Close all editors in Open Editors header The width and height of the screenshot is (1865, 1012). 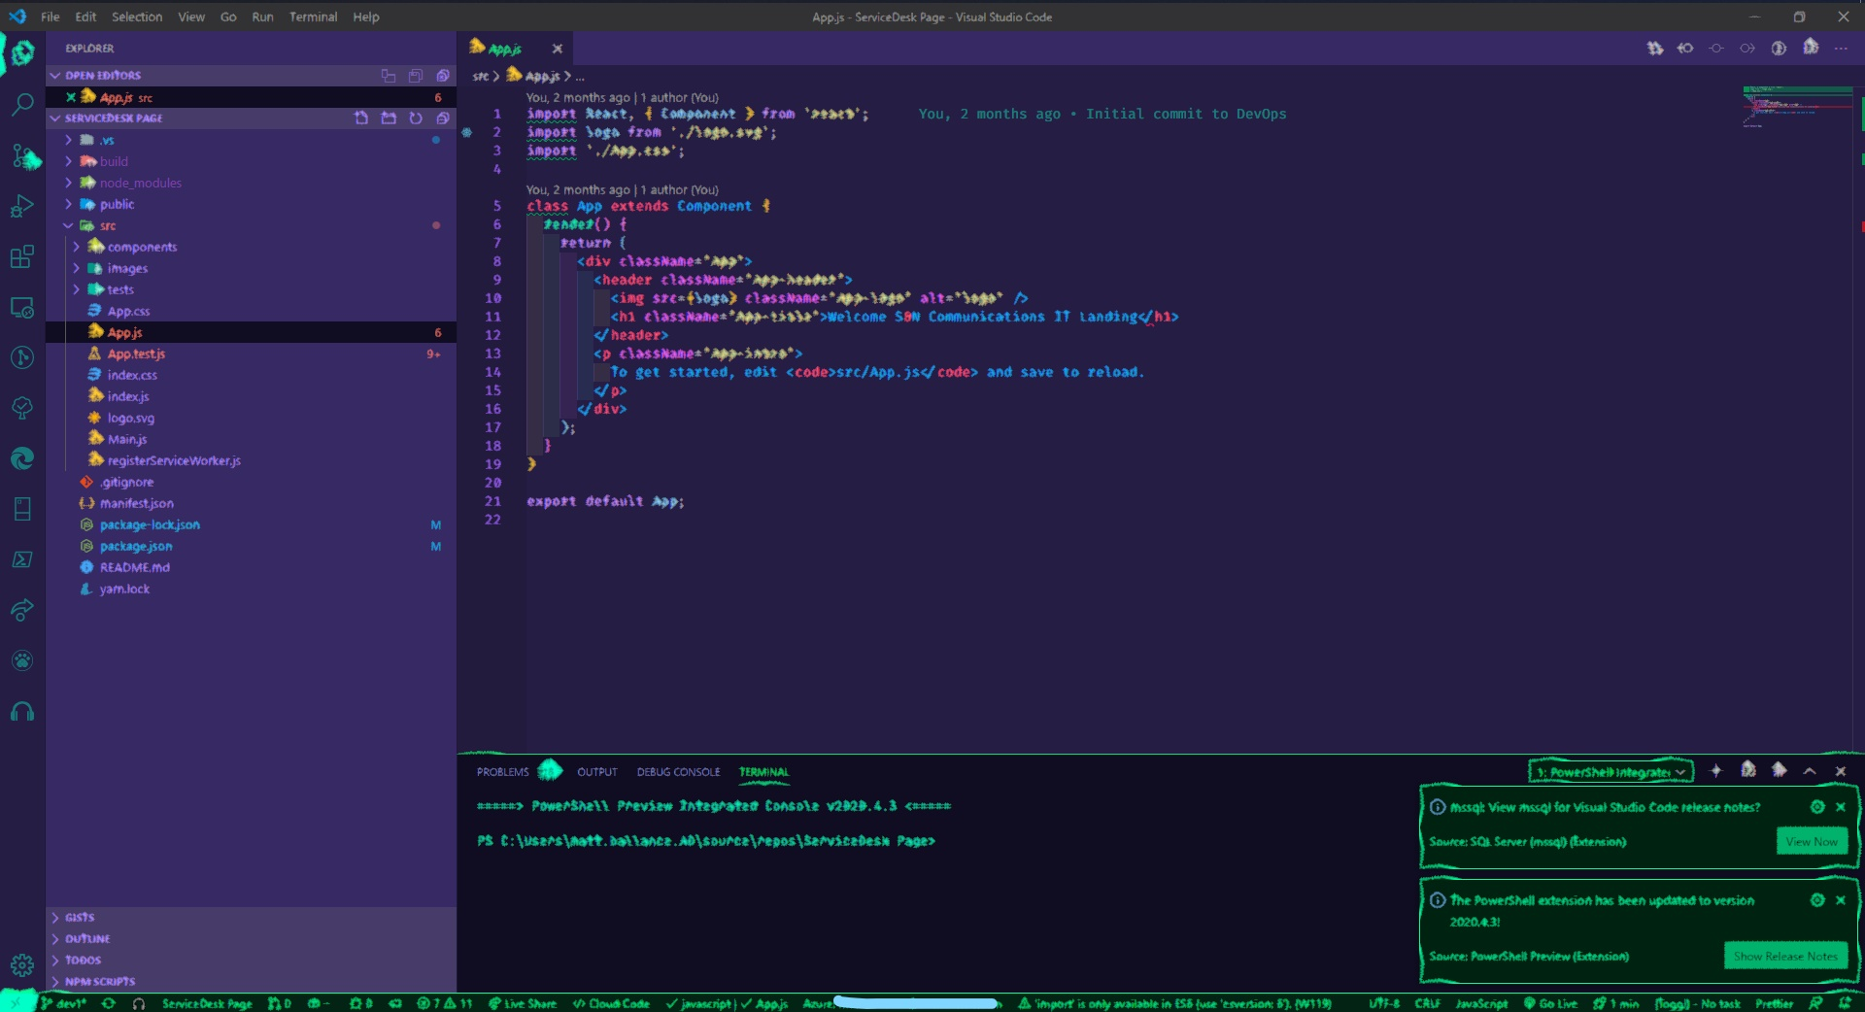443,75
